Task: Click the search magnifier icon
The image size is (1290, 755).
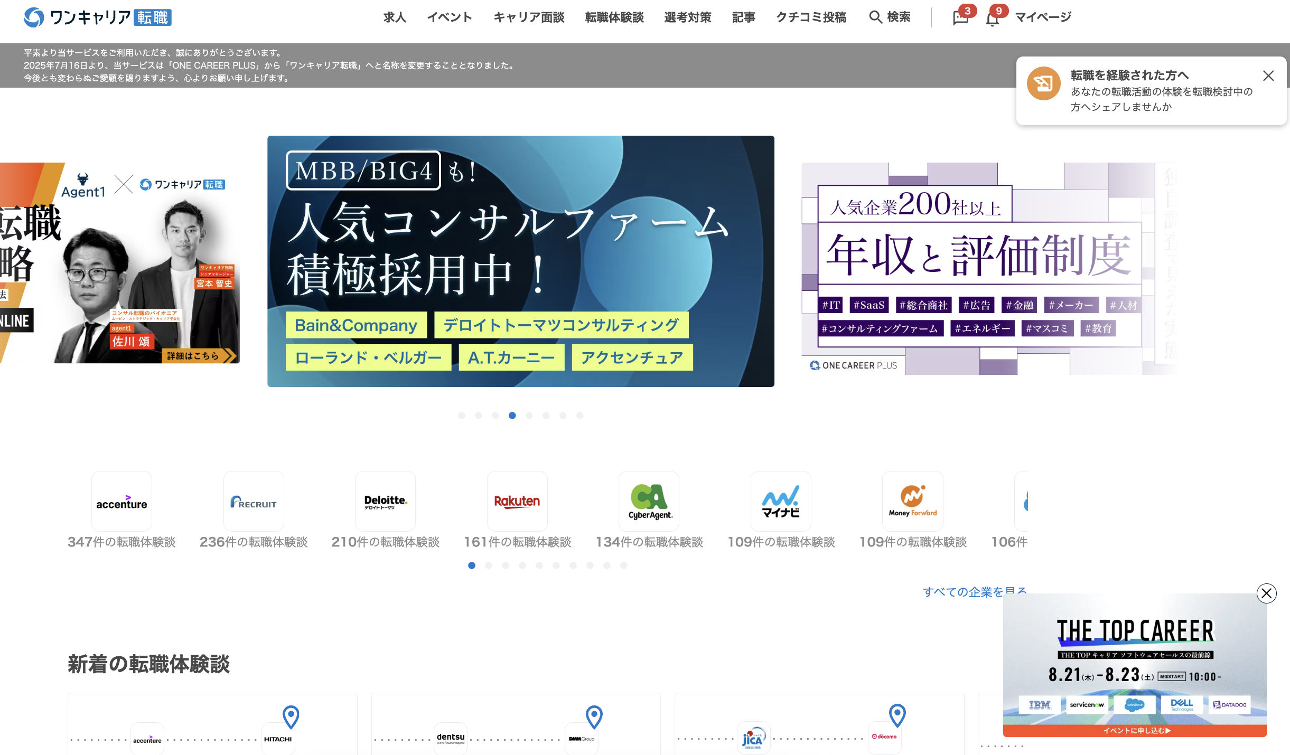Action: click(875, 17)
